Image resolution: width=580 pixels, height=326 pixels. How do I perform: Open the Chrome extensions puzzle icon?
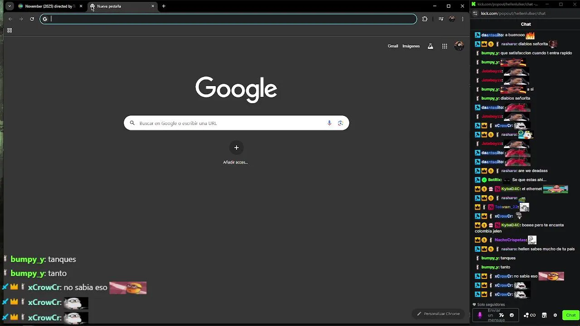click(x=425, y=19)
